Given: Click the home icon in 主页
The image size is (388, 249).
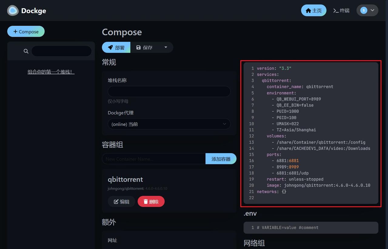Looking at the screenshot, I should [x=308, y=10].
